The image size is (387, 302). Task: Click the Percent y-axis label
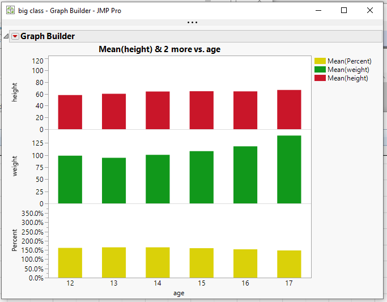tap(15, 240)
